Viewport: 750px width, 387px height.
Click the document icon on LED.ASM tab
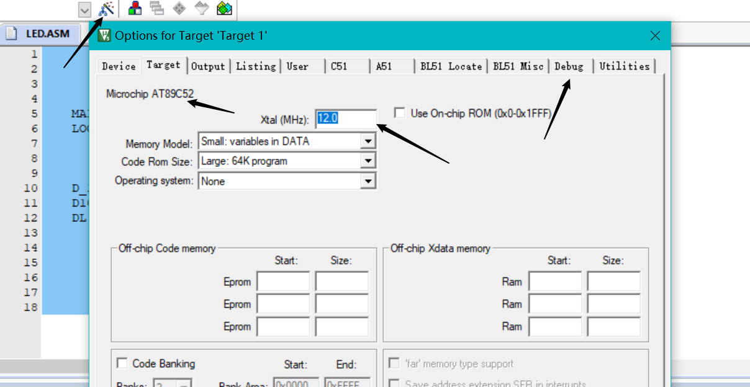(12, 33)
